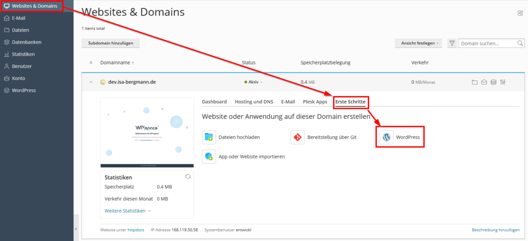
Task: Open E-Mail in the left sidebar
Action: tap(19, 18)
